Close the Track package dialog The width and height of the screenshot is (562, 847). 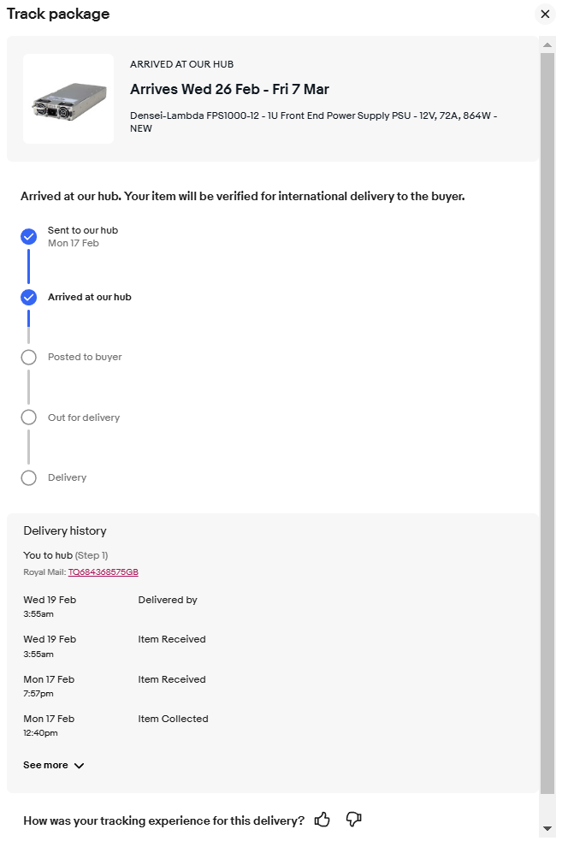pos(545,15)
